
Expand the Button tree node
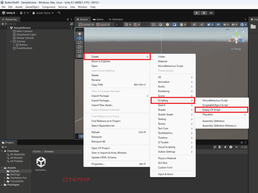point(14,45)
